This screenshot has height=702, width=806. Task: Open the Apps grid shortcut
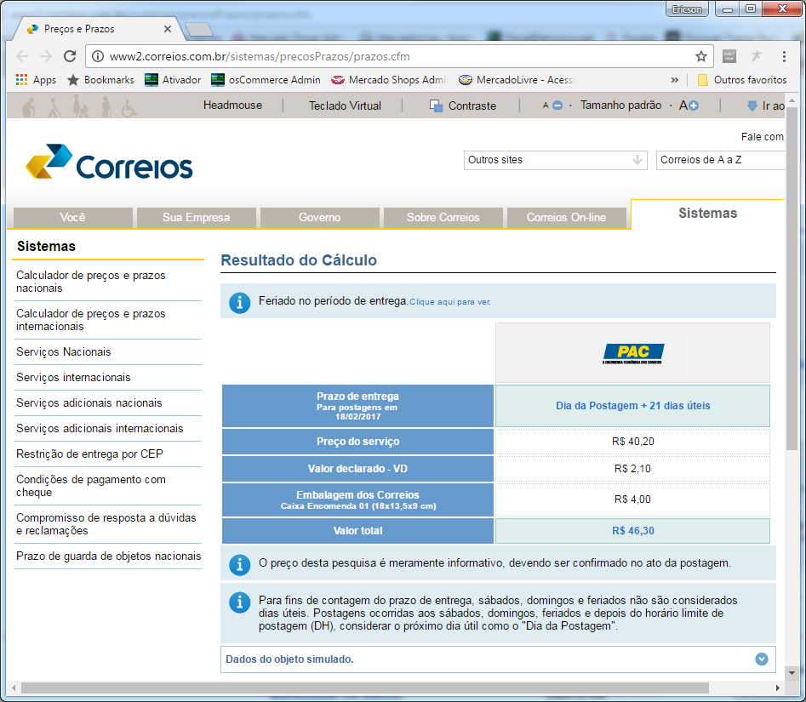(36, 80)
